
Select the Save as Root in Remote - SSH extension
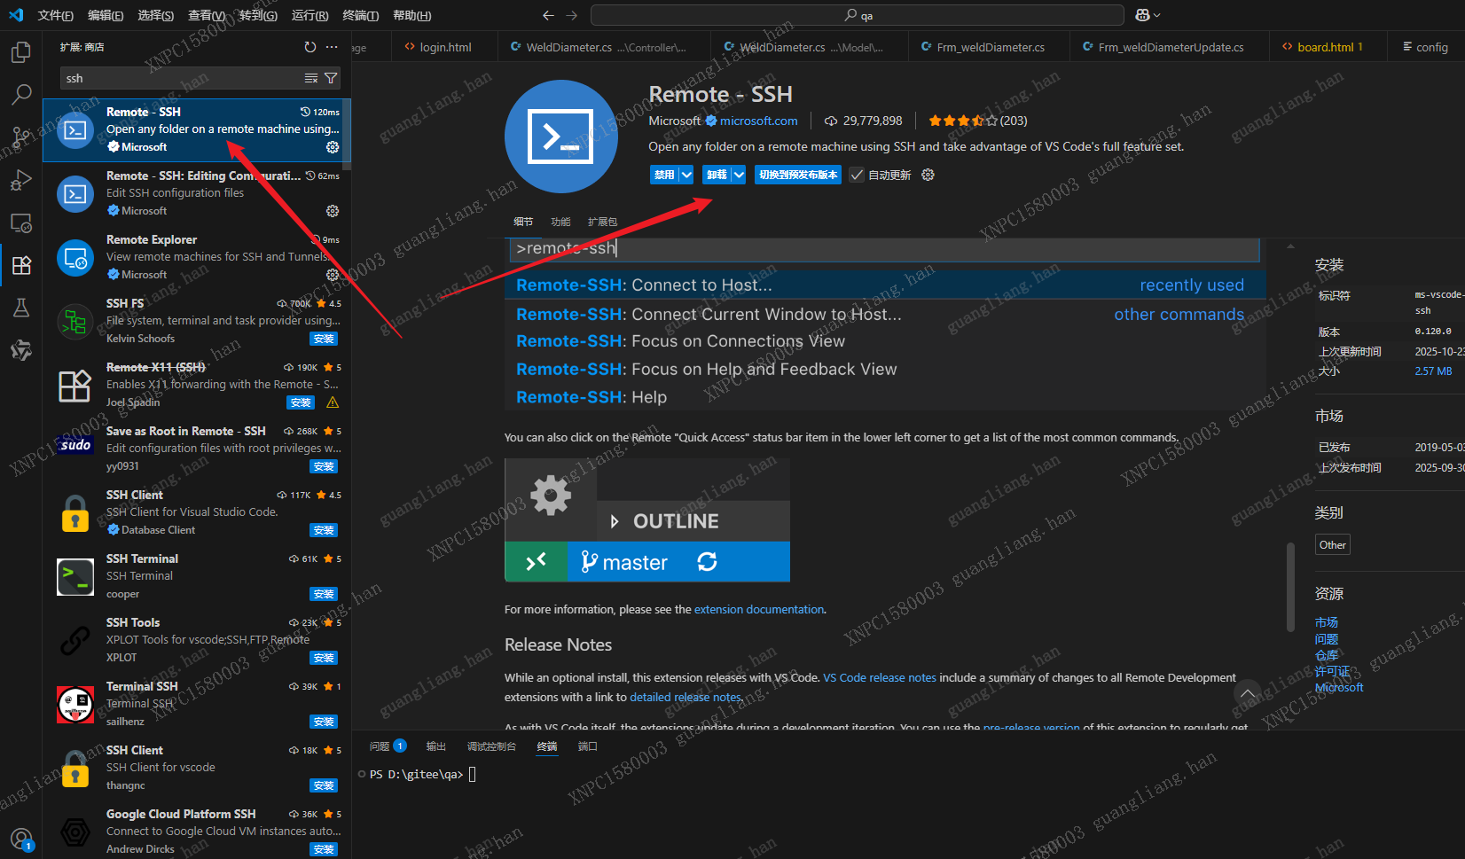point(197,449)
